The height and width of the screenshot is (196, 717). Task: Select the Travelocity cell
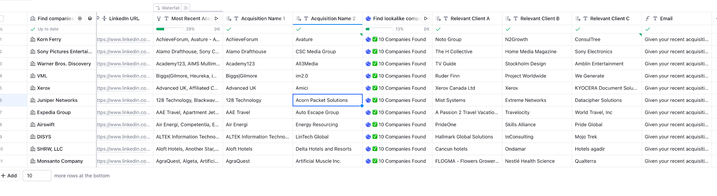[x=537, y=112]
